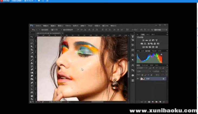The width and height of the screenshot is (198, 114).
Task: Add a Brightness/Contrast adjustment from the sun icon
Action: (143, 40)
